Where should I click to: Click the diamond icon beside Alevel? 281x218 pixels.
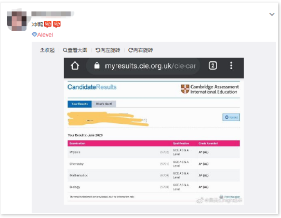tap(34, 34)
